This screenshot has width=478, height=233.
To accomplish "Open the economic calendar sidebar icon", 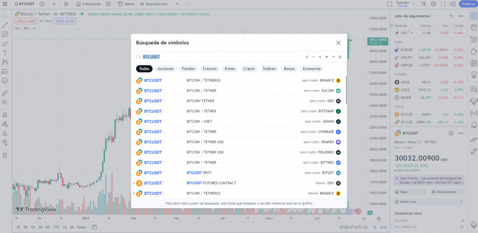I will [474, 63].
